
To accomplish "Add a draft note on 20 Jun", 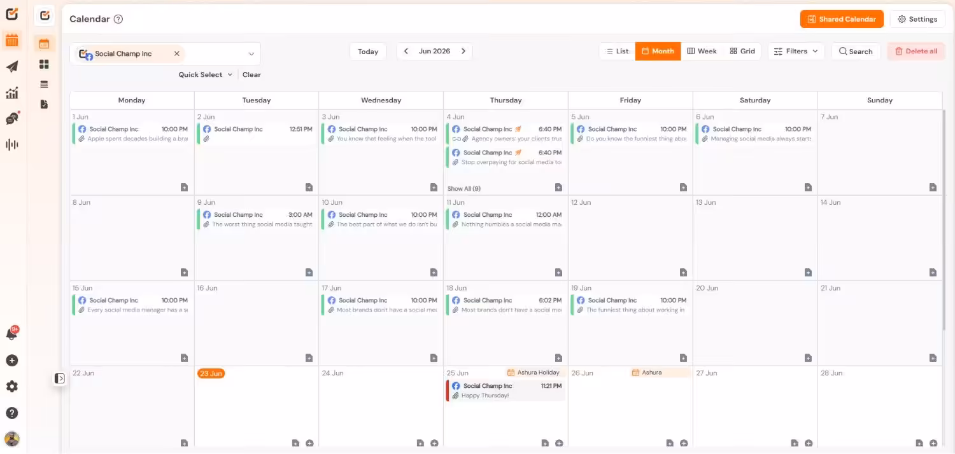I will 808,358.
